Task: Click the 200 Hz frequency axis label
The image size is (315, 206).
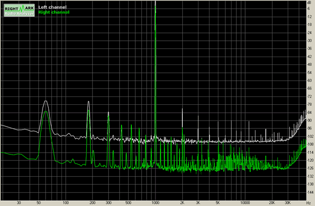Action: coord(92,203)
